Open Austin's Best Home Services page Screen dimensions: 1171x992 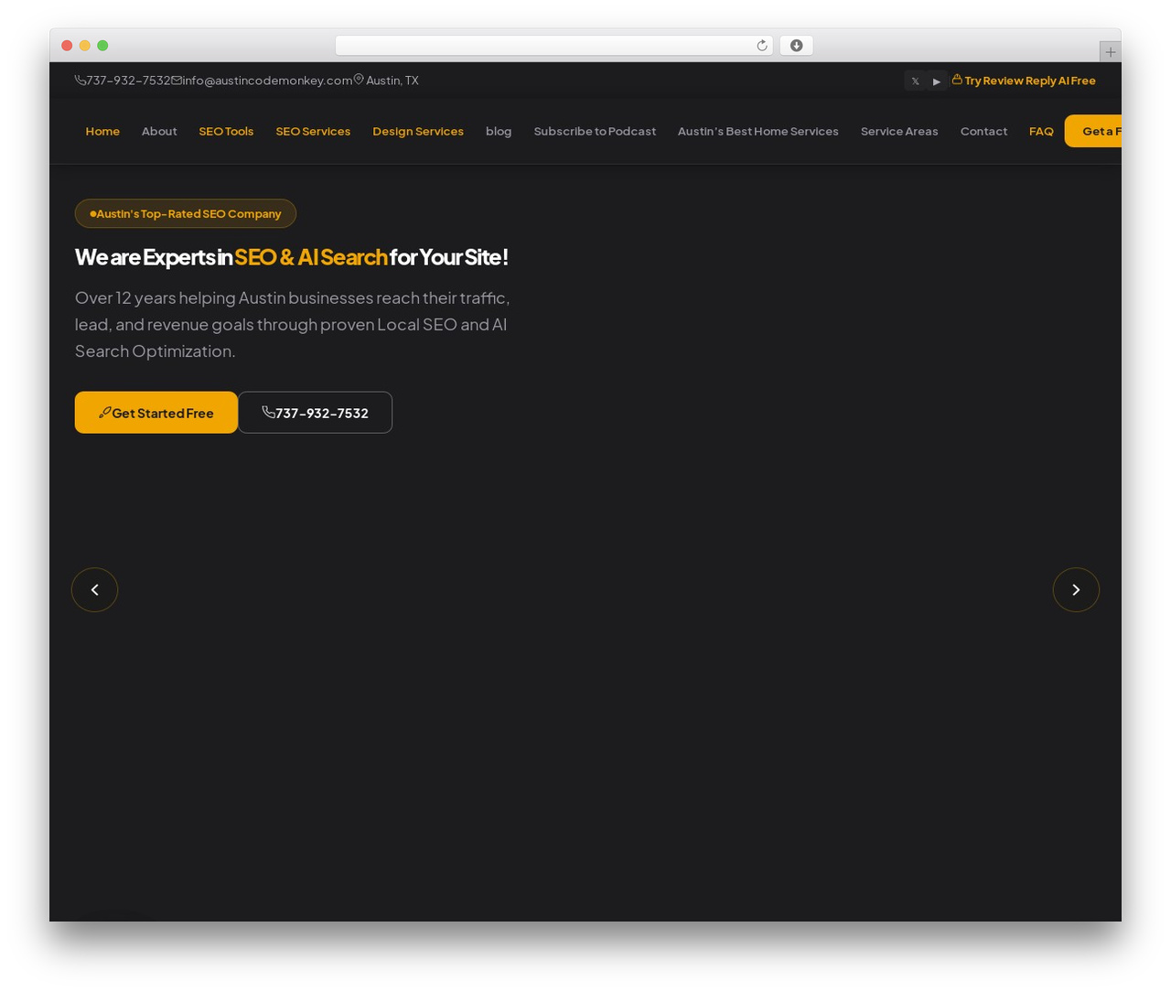pyautogui.click(x=758, y=132)
